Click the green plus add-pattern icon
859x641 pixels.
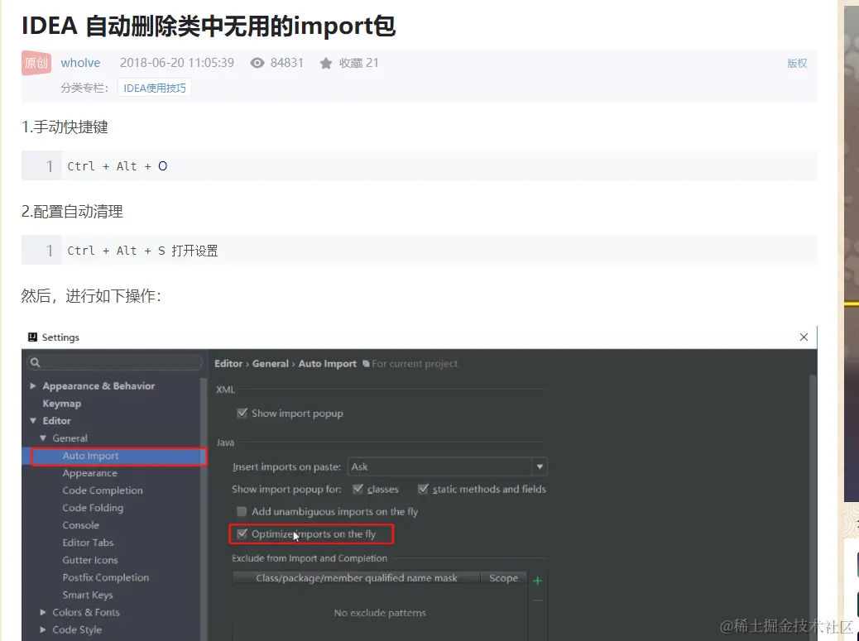pos(537,581)
